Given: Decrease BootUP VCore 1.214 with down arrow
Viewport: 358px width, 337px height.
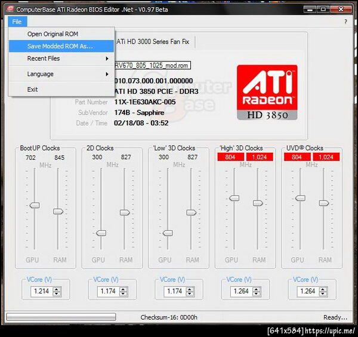Looking at the screenshot, I should [57, 293].
